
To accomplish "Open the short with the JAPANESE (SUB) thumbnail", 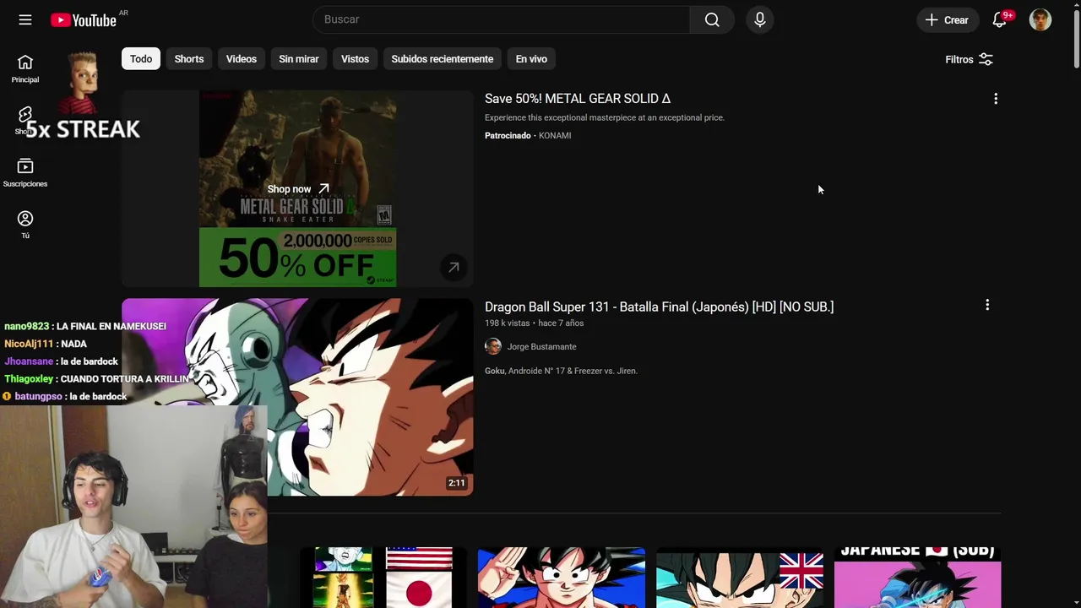I will click(x=918, y=578).
